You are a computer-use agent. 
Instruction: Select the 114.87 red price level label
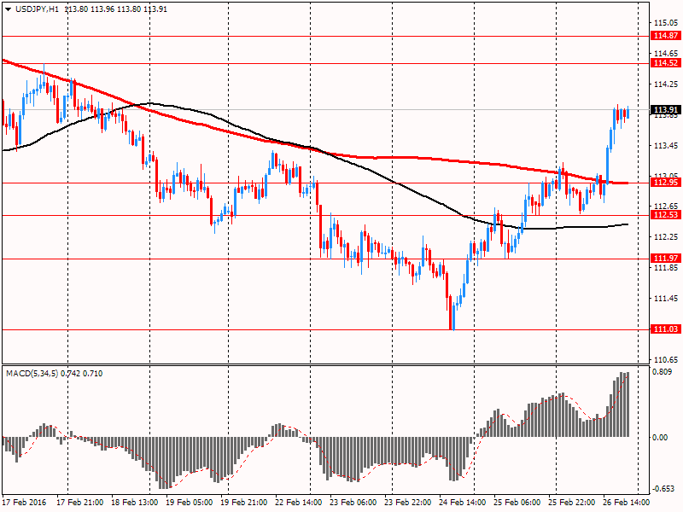tap(666, 36)
